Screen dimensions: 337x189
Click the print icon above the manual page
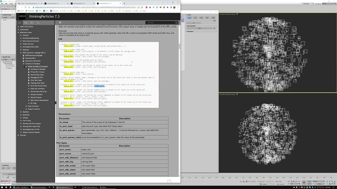tap(60, 23)
